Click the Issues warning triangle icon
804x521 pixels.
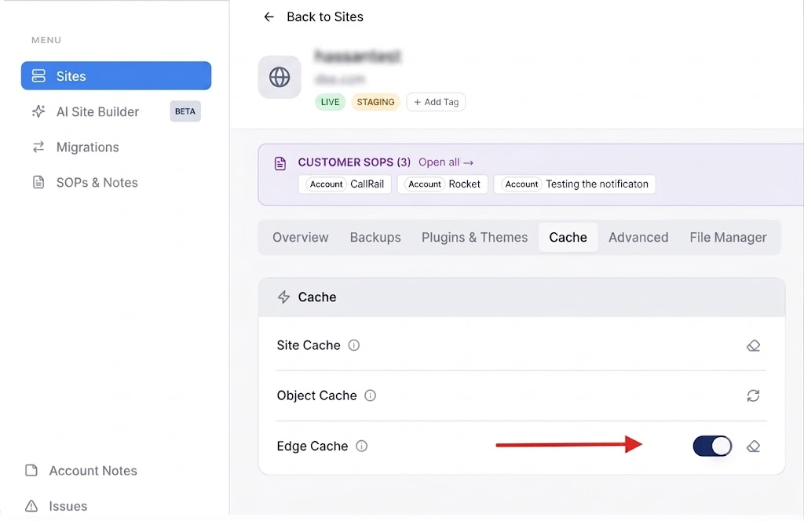coord(31,506)
